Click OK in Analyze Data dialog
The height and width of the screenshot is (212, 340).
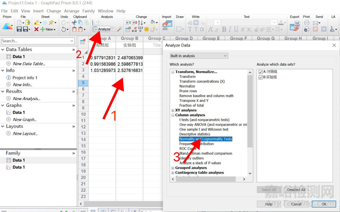pos(324,204)
